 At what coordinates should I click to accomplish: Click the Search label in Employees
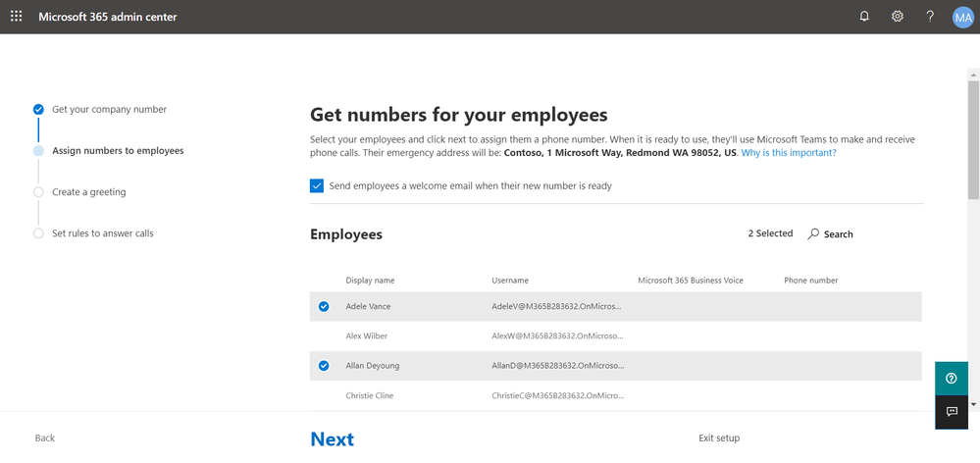click(x=838, y=234)
